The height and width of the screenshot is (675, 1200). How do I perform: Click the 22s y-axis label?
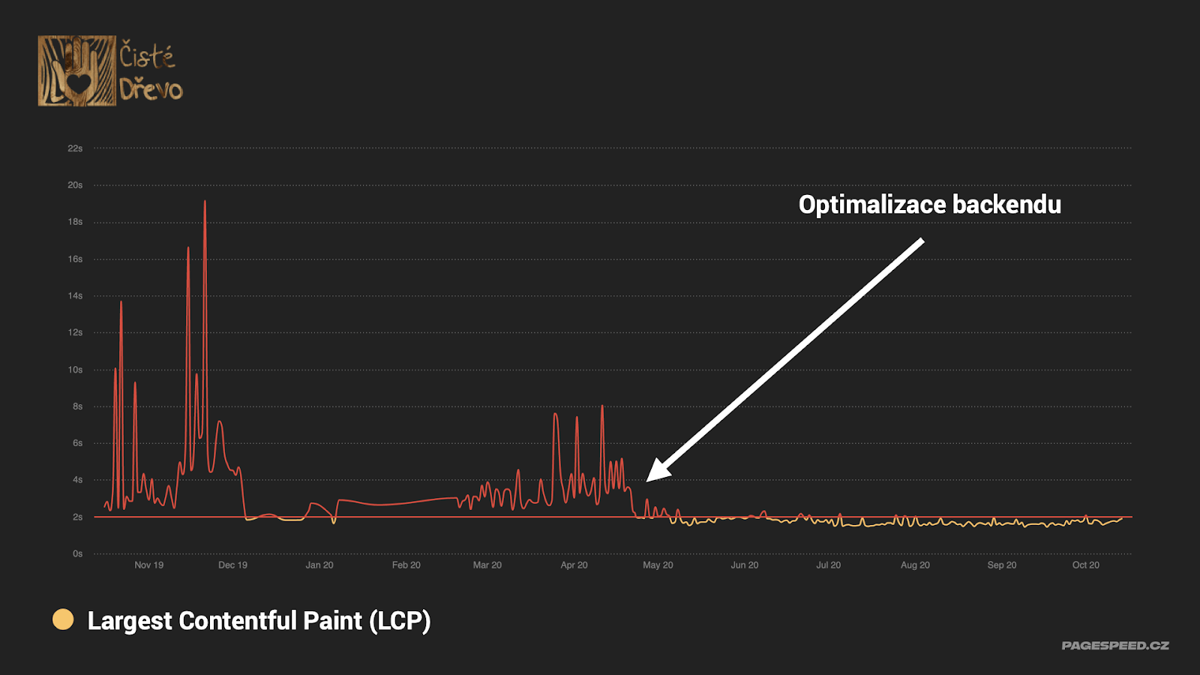pos(75,148)
